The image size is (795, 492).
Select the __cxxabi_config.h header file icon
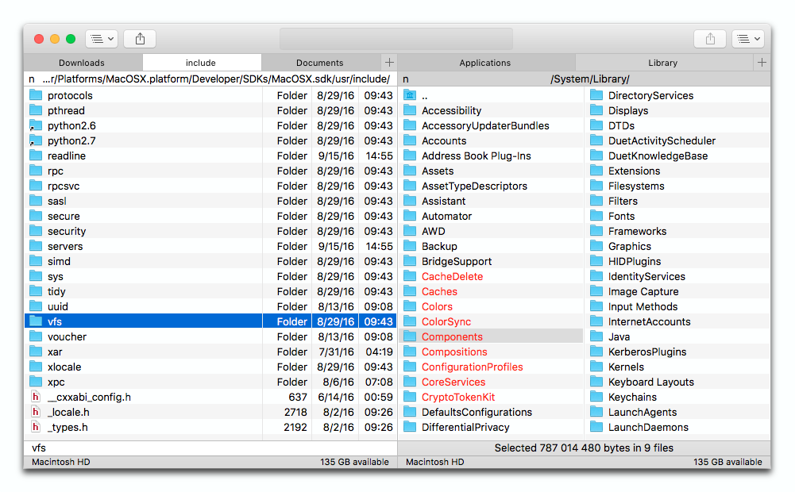tap(36, 397)
